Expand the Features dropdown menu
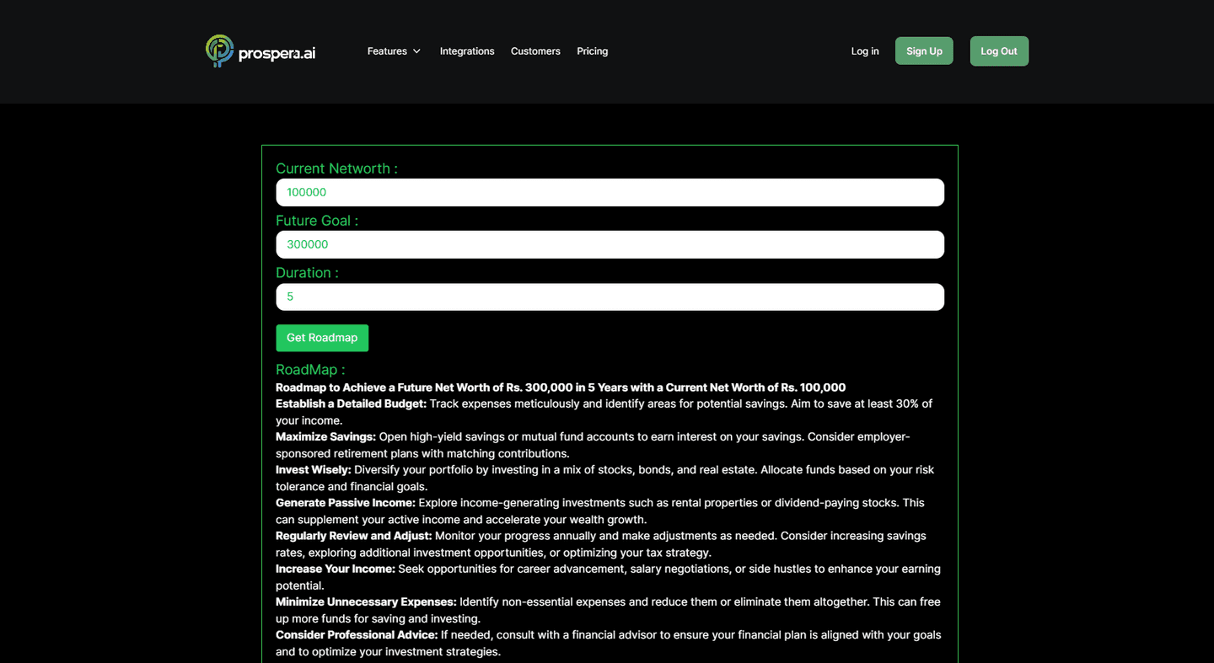 coord(394,51)
